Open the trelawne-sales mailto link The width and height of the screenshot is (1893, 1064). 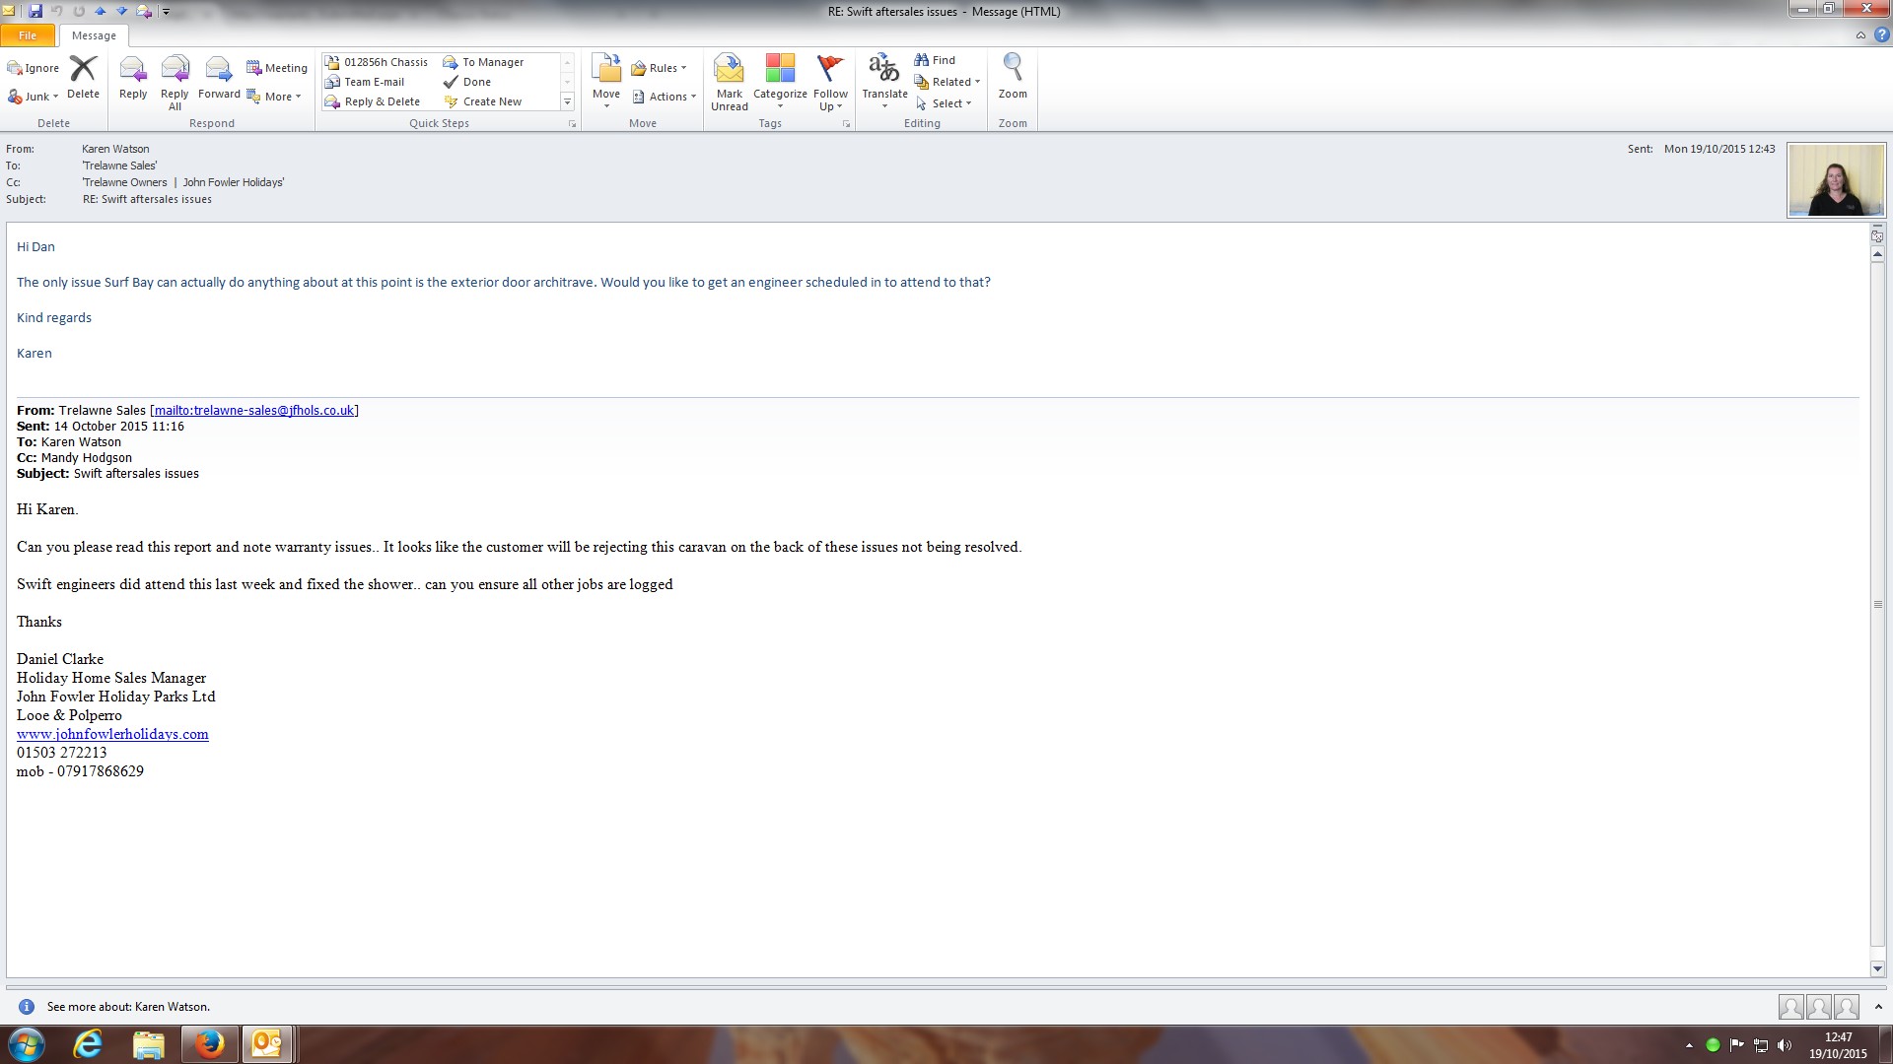point(253,411)
